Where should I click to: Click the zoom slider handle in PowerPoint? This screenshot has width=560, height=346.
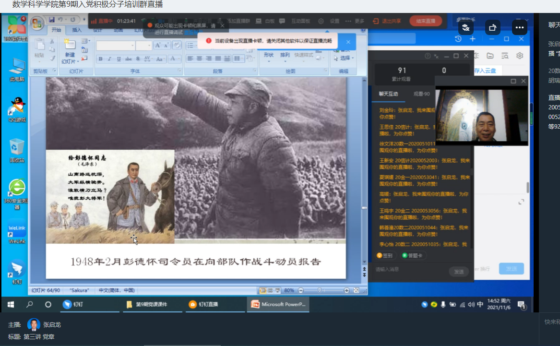click(x=320, y=291)
